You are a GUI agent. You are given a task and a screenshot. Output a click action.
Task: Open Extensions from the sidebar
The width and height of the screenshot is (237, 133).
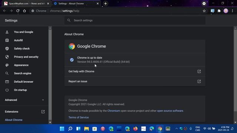[x=11, y=112]
